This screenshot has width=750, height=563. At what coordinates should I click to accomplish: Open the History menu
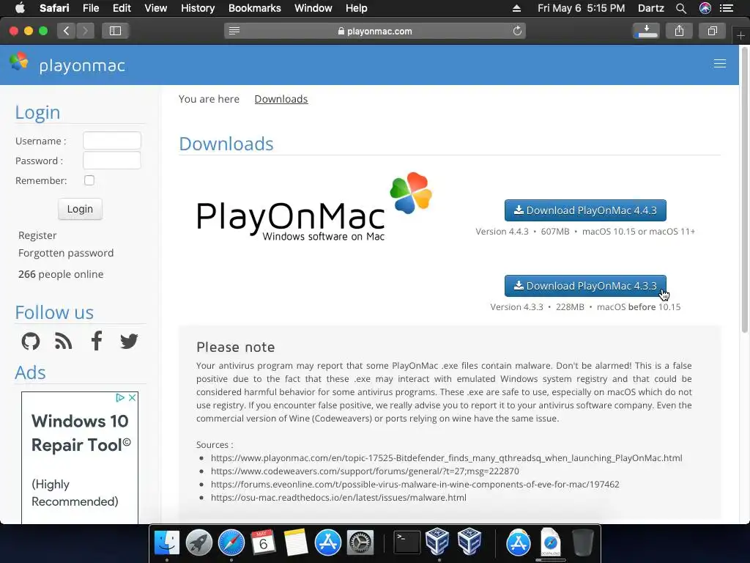(x=198, y=8)
